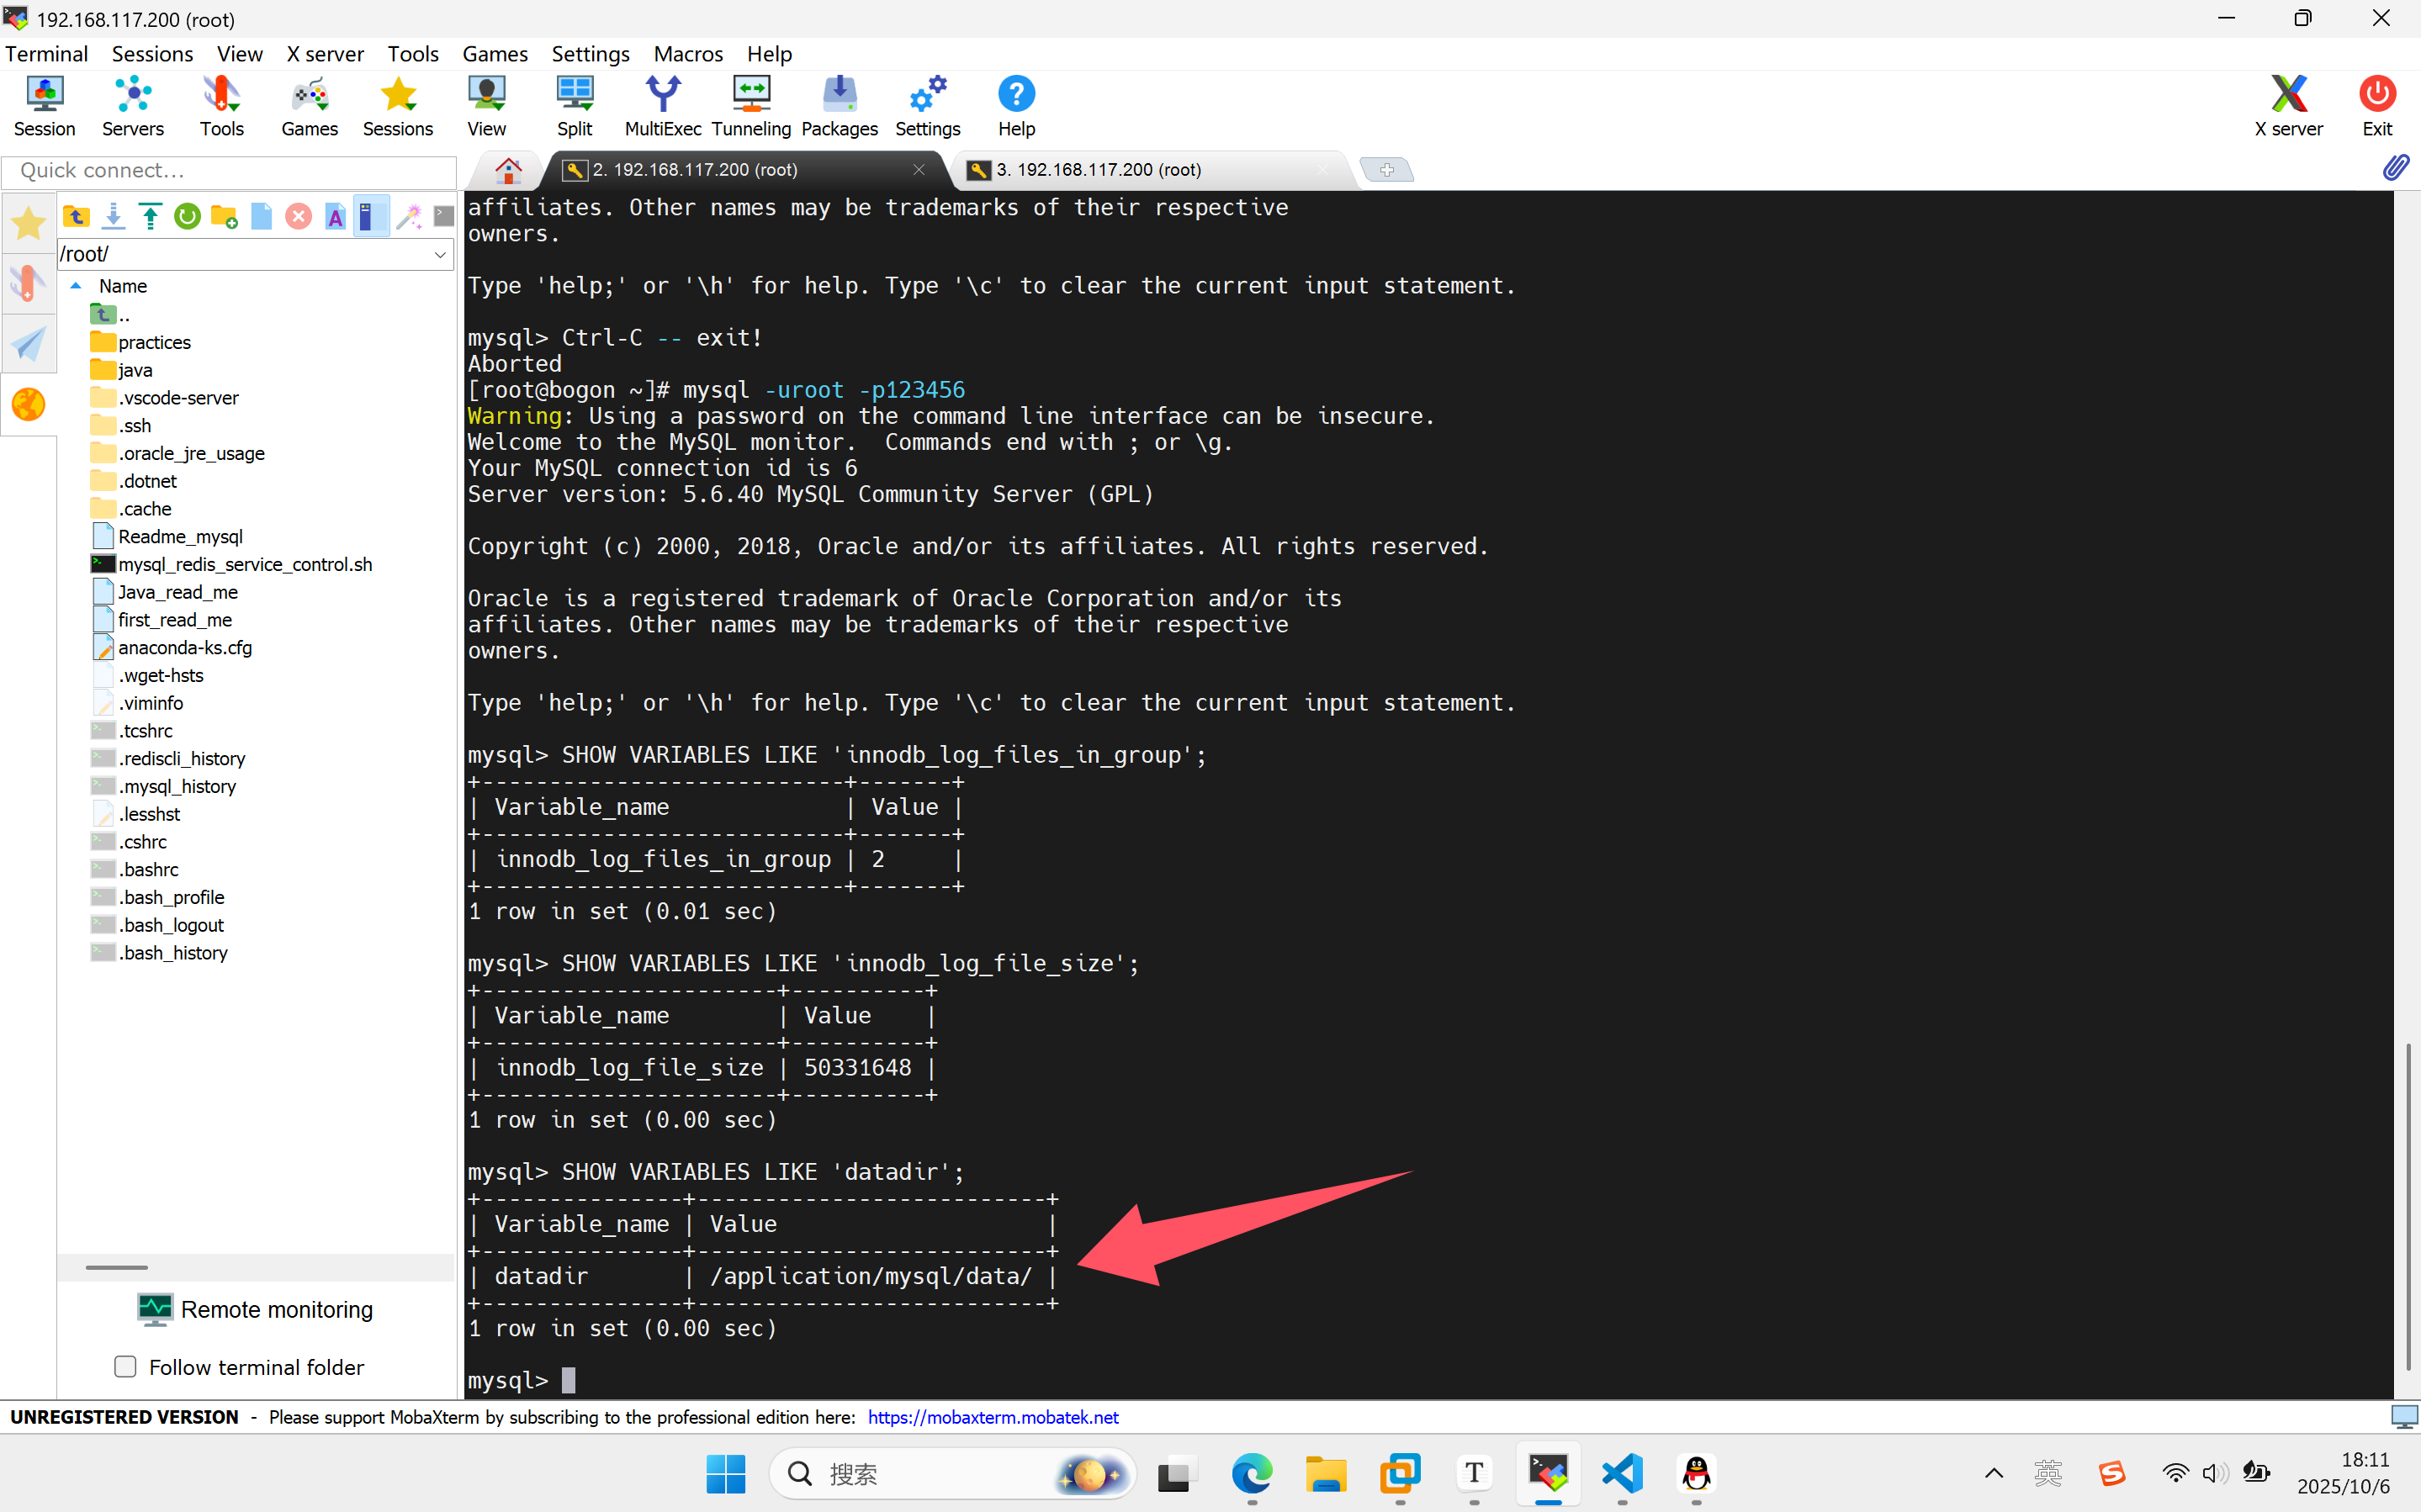The image size is (2421, 1512).
Task: Open the mobaxterm.mobatek.net link
Action: click(992, 1417)
